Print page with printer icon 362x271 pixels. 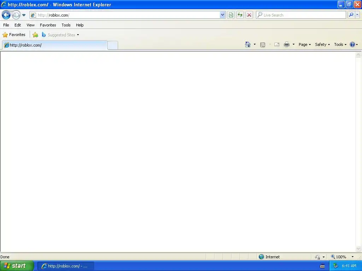(x=287, y=44)
